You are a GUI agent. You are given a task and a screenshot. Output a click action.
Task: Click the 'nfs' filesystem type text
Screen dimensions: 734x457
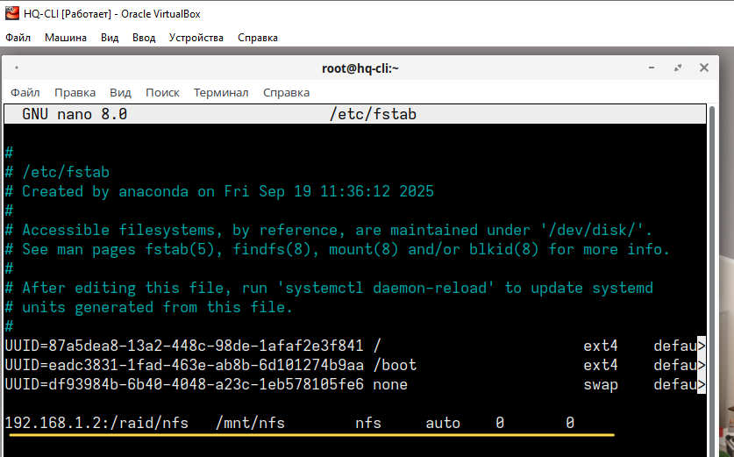click(368, 423)
